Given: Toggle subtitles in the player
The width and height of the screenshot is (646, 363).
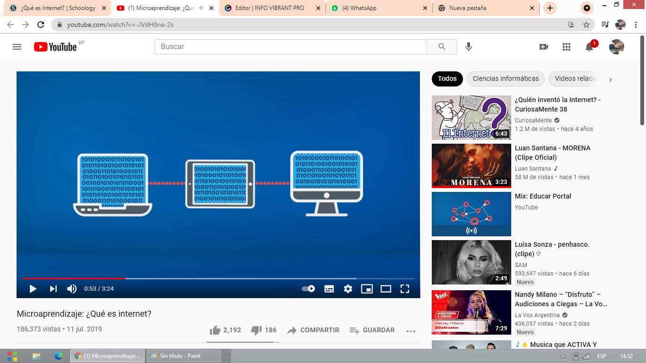Looking at the screenshot, I should 329,289.
